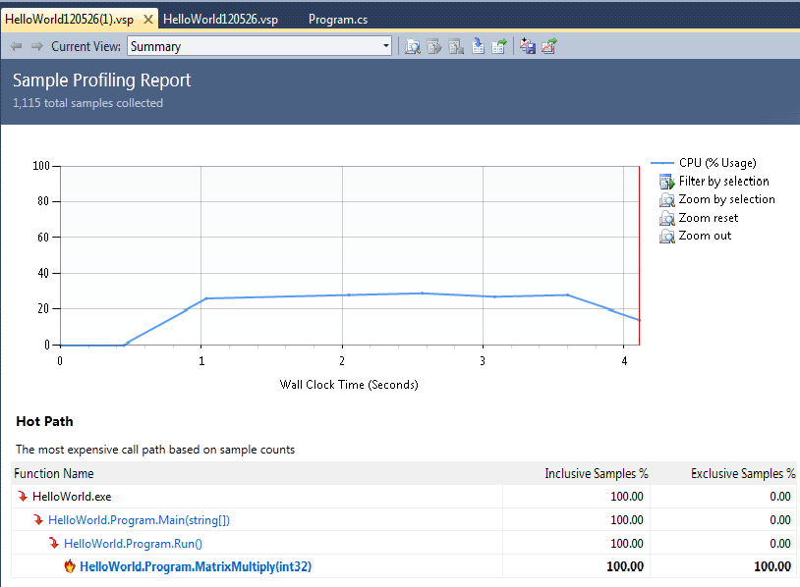Click the Zoom out magnifier icon
Image resolution: width=800 pixels, height=587 pixels.
click(666, 237)
